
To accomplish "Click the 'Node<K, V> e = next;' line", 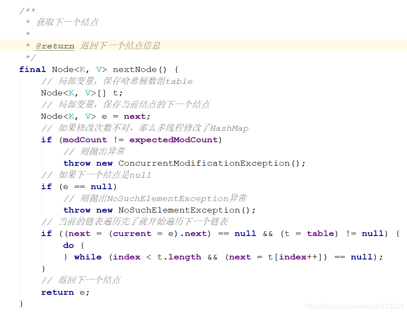I will tap(95, 116).
